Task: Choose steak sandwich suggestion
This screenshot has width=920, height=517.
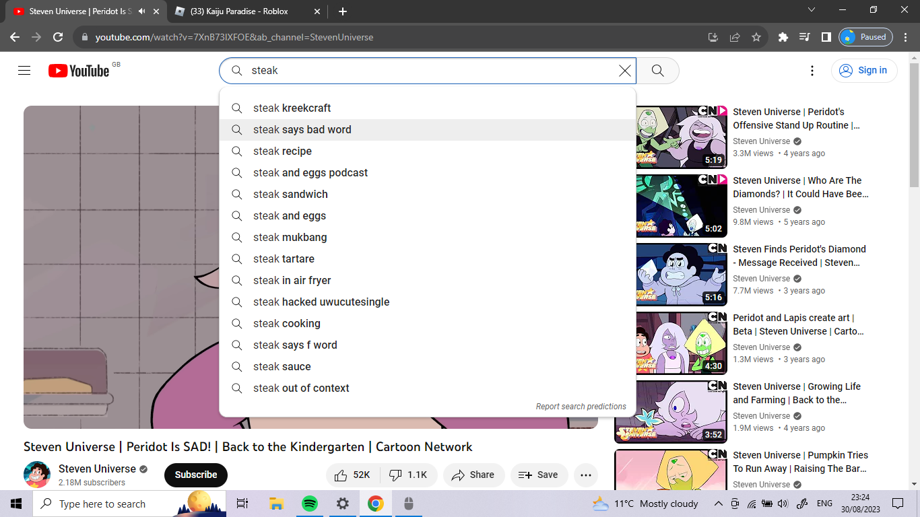Action: 428,195
